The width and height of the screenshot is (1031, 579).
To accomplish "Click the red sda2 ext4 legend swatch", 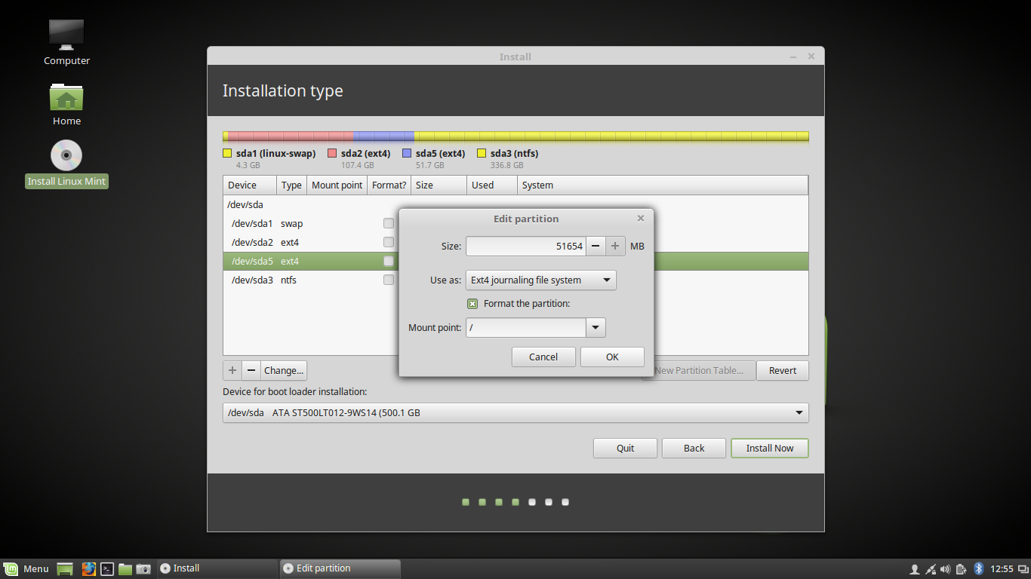I will pyautogui.click(x=332, y=153).
